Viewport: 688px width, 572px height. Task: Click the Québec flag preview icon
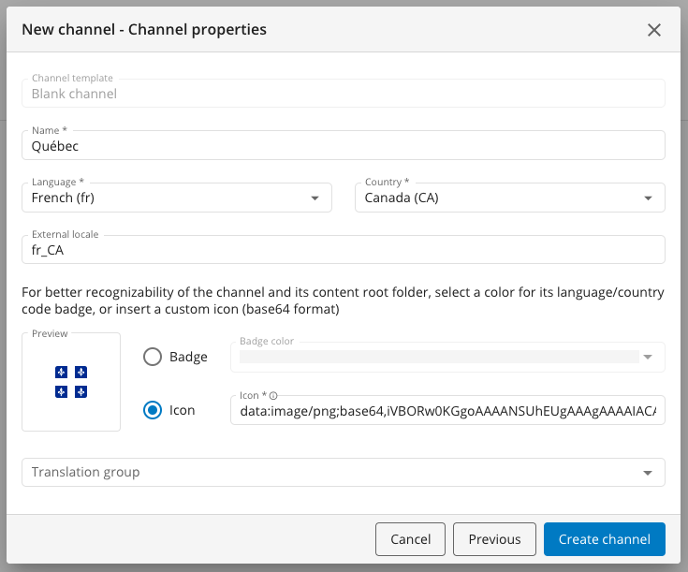(x=71, y=382)
